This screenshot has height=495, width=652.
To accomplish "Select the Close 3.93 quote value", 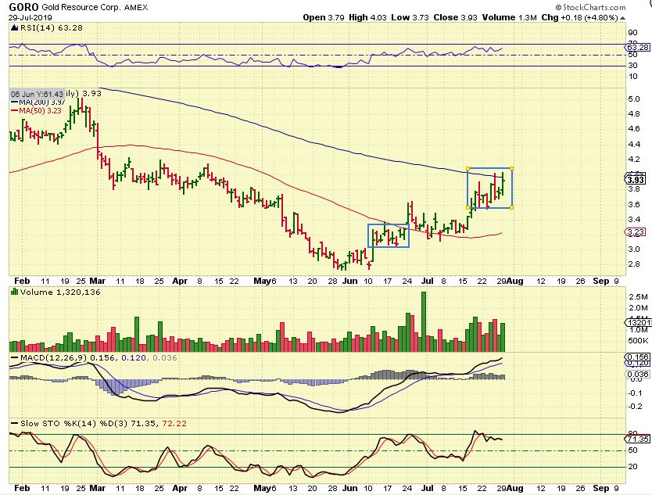I will coord(455,17).
